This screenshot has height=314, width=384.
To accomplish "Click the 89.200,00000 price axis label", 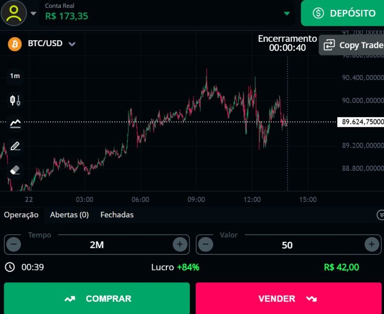I will [363, 145].
